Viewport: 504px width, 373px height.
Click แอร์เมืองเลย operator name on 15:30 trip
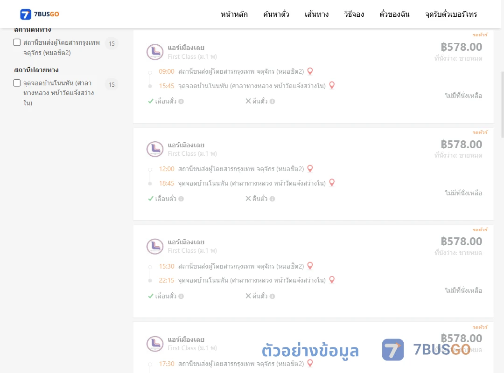(x=186, y=242)
